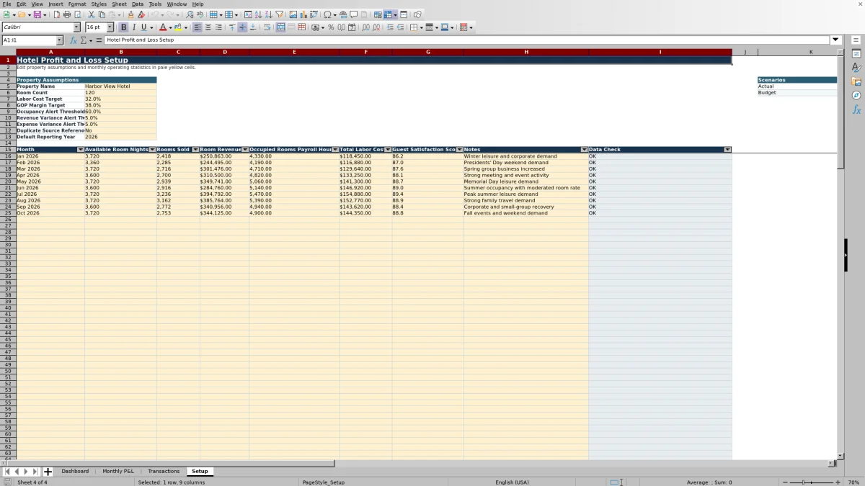Open Find & Replace icon
The image size is (865, 486).
pyautogui.click(x=190, y=14)
